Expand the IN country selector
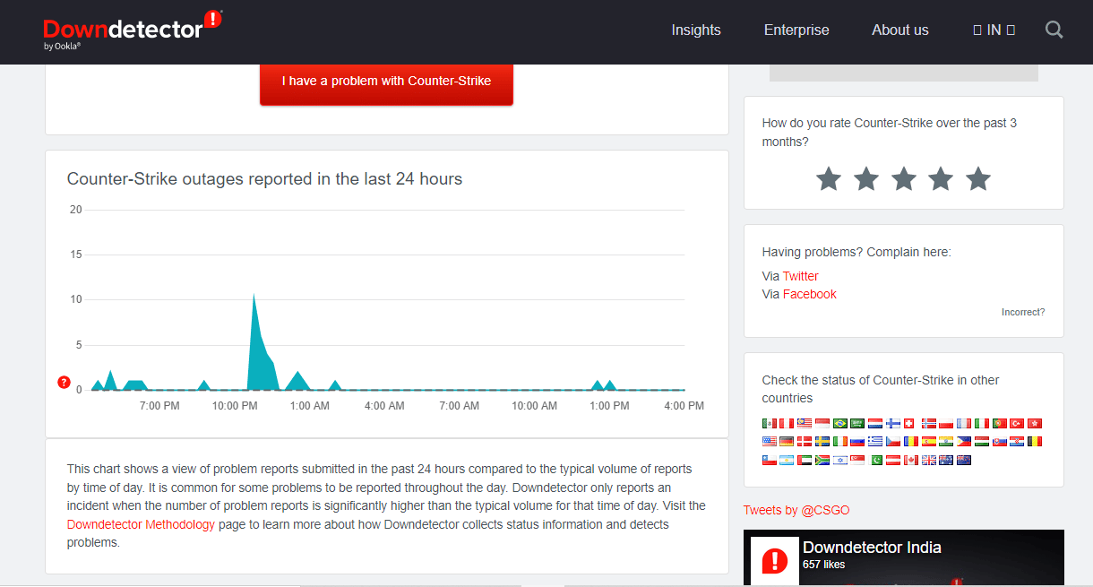The image size is (1093, 587). tap(994, 30)
